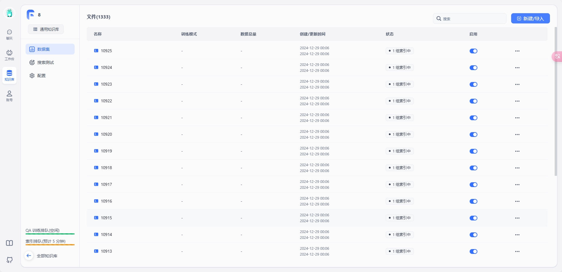562x272 pixels.
Task: Go to Account (账号) sidebar icon
Action: click(9, 96)
